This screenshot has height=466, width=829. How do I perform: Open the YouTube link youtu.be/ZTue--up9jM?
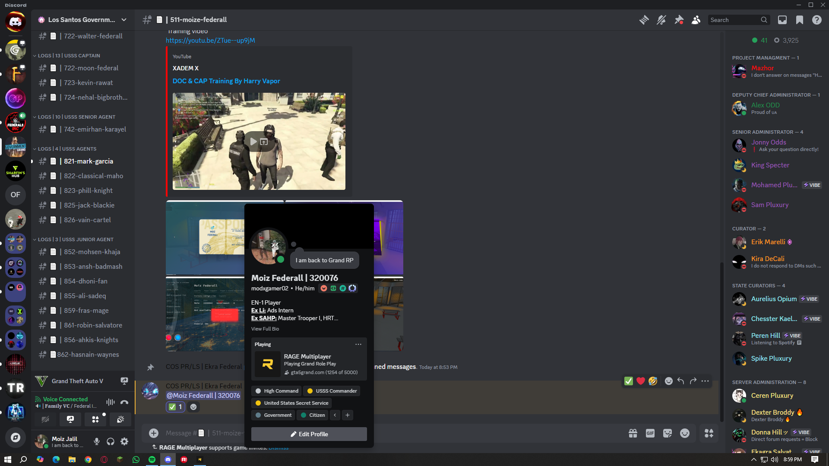[210, 41]
